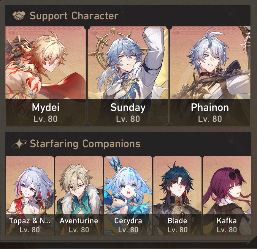Click Kafka's sunglasses on her head
This screenshot has height=249, width=257.
coord(235,175)
